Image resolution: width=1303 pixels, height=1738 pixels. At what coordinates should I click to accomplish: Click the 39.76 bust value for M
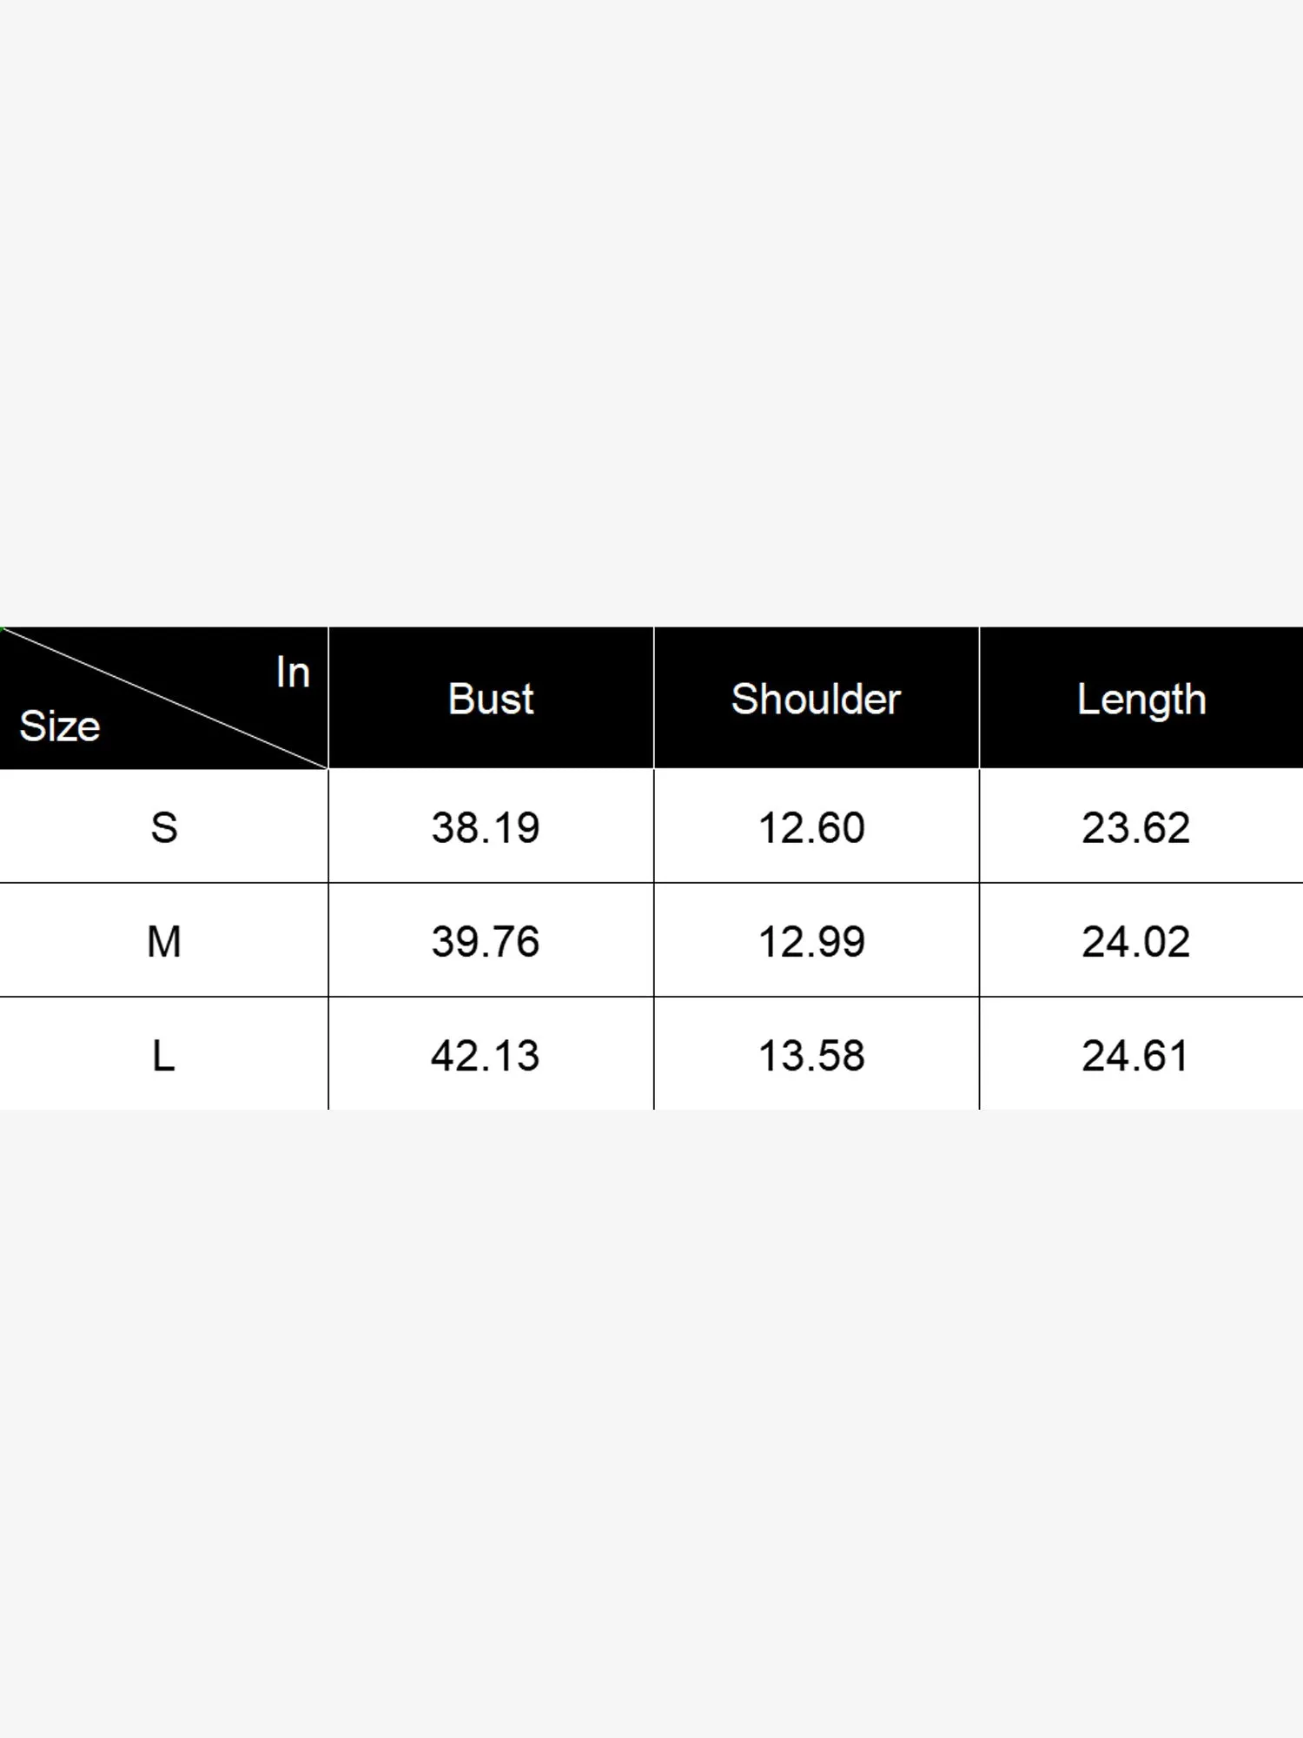tap(486, 941)
